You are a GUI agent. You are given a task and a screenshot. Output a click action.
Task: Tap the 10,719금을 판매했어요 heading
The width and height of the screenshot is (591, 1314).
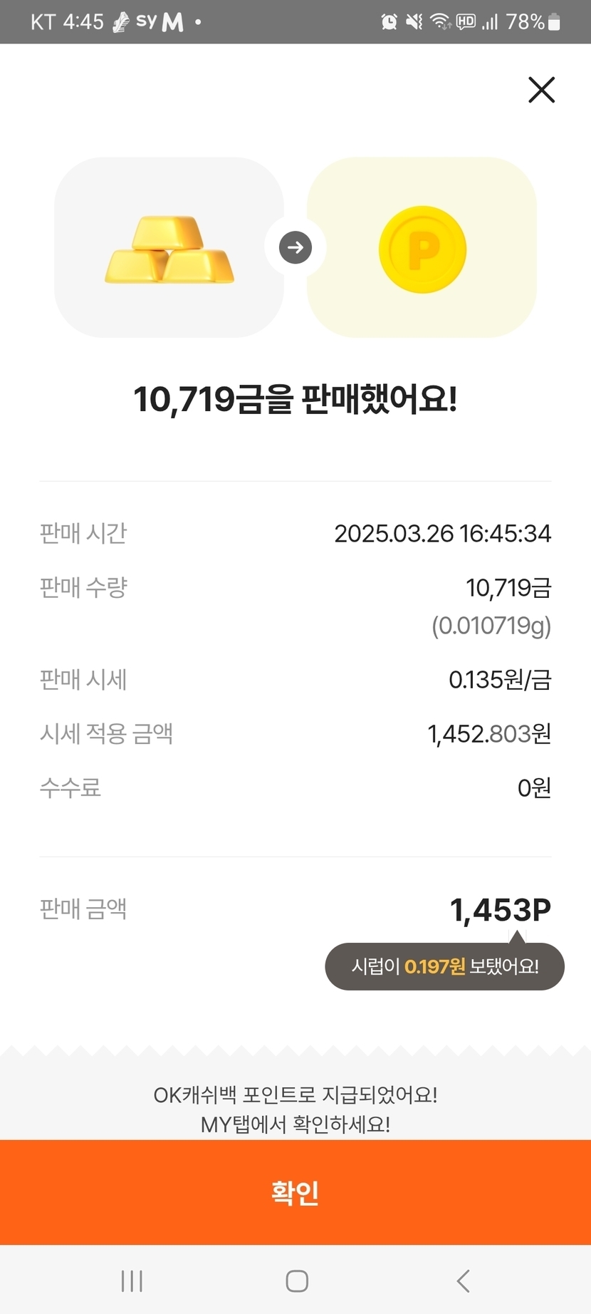click(x=295, y=399)
